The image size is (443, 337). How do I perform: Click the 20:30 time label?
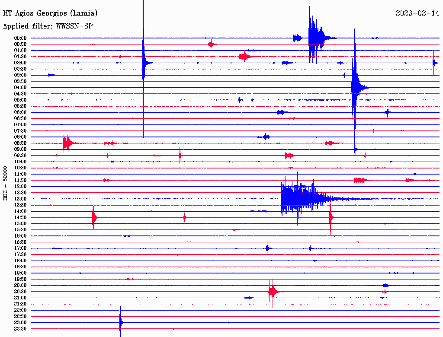[x=20, y=292]
